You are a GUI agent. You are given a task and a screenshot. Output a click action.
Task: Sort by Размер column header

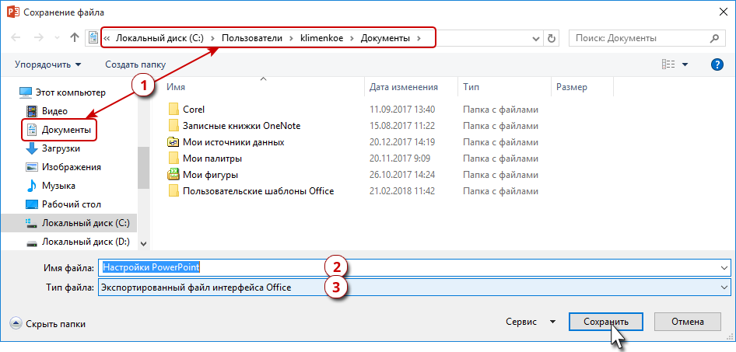point(572,87)
